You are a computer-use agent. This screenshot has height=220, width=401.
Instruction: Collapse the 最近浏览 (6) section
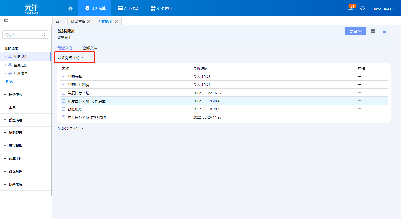pyautogui.click(x=70, y=58)
